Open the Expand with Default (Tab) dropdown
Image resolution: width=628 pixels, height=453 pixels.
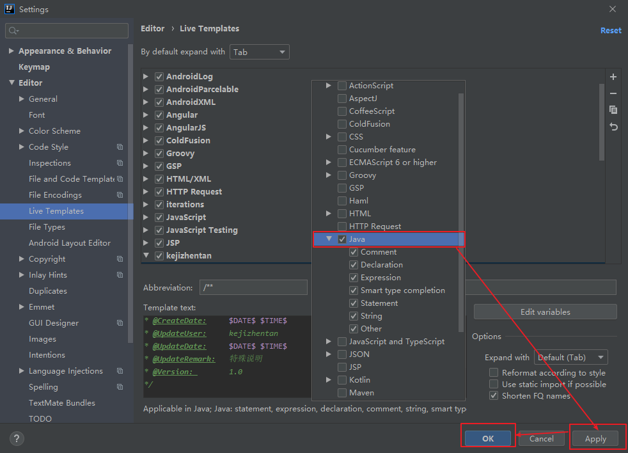pos(571,357)
